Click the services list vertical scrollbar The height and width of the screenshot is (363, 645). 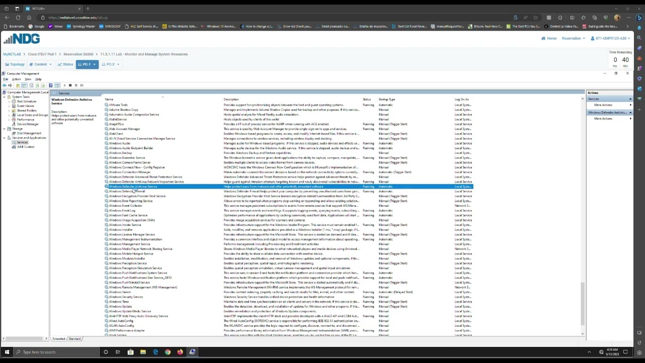click(583, 302)
